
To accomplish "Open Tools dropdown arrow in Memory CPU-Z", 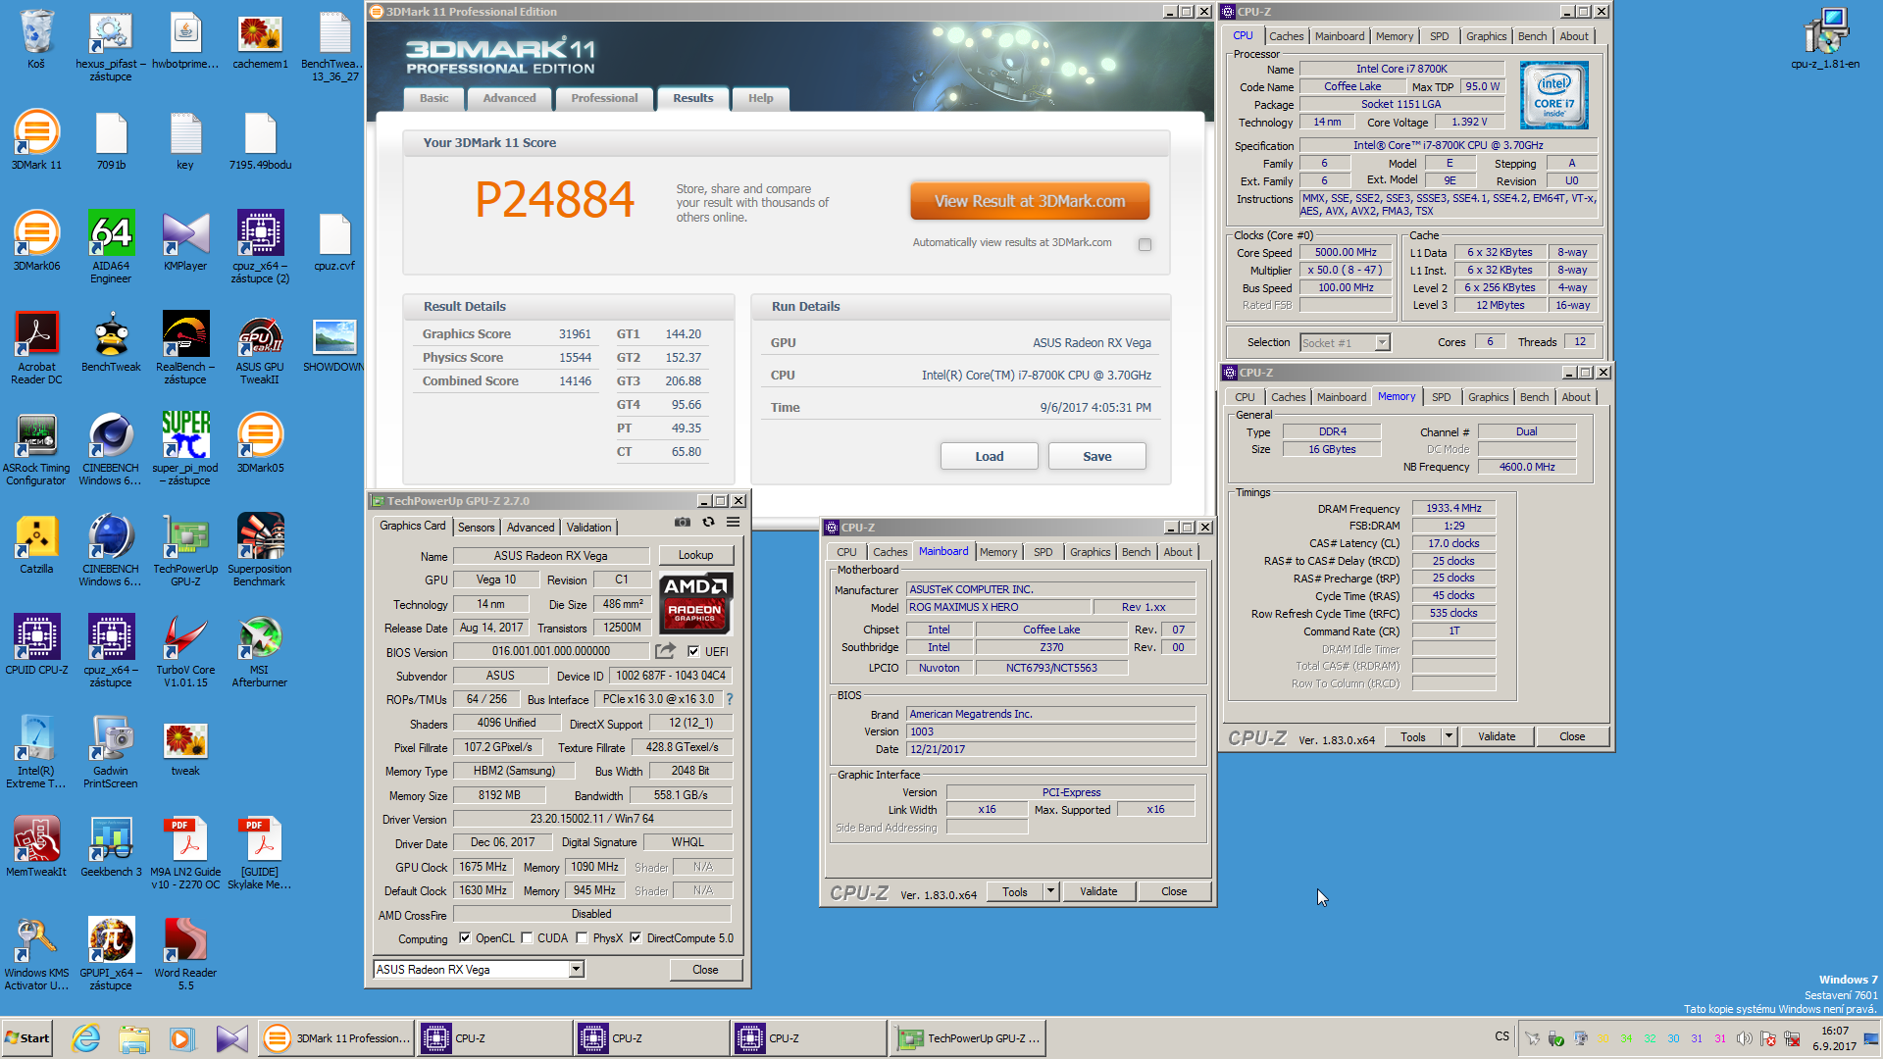I will tap(1449, 736).
